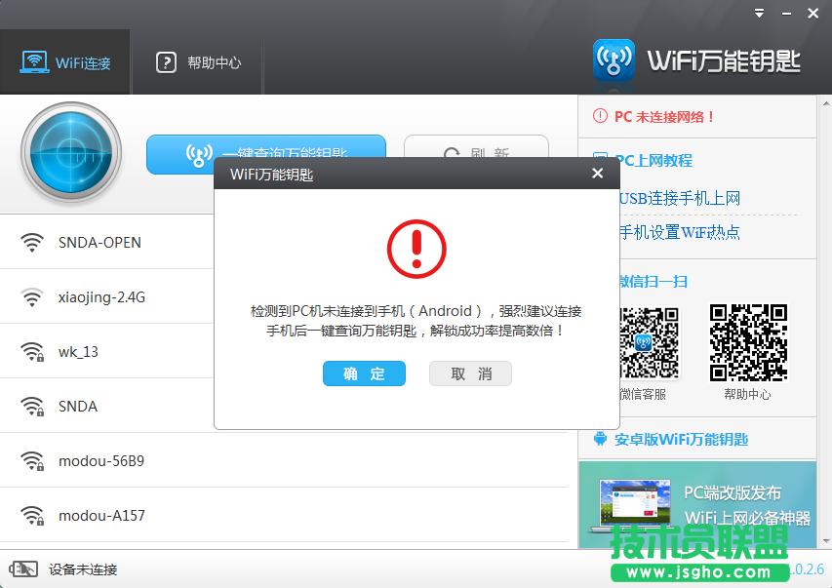The image size is (832, 588).
Task: Dismiss dialog with the 取消 button
Action: pos(470,373)
